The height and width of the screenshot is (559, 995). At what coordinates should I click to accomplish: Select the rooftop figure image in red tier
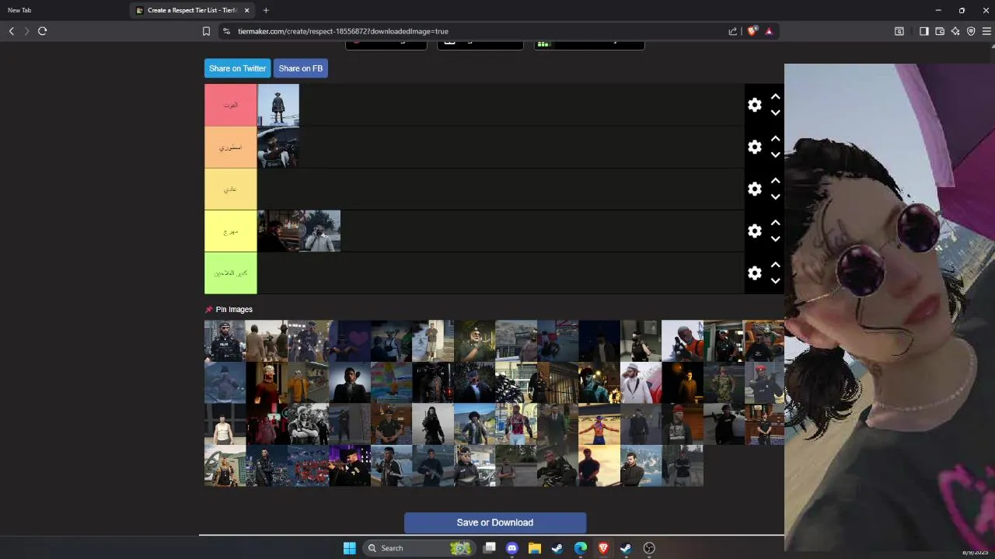coord(278,105)
